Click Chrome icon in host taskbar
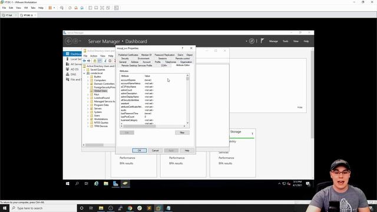 point(130,208)
